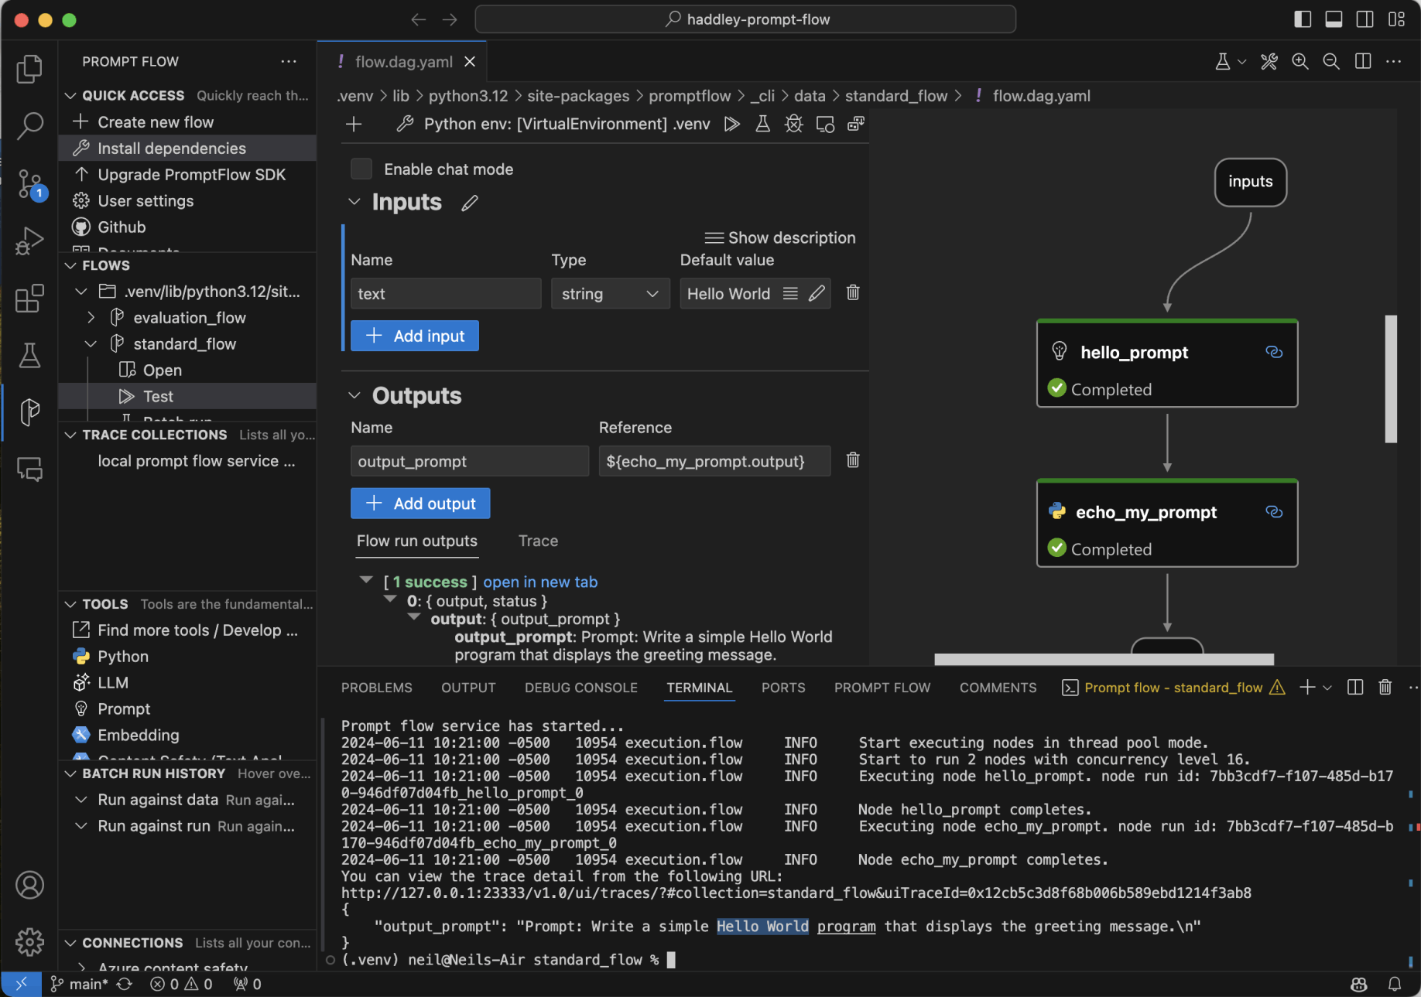Image resolution: width=1421 pixels, height=997 pixels.
Task: Click the open in new tab link
Action: pyautogui.click(x=540, y=582)
